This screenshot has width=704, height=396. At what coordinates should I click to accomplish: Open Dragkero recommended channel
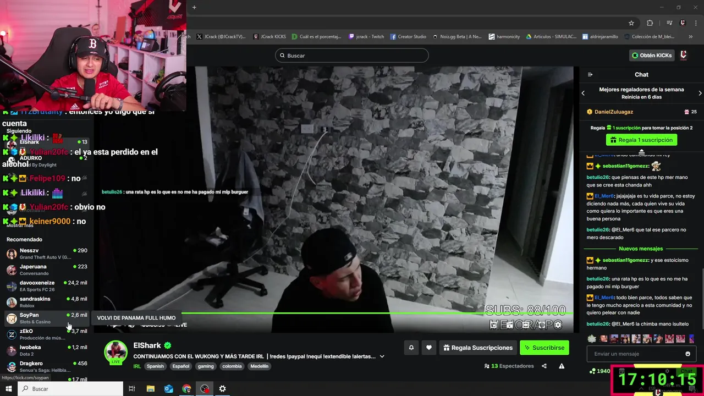pos(46,366)
